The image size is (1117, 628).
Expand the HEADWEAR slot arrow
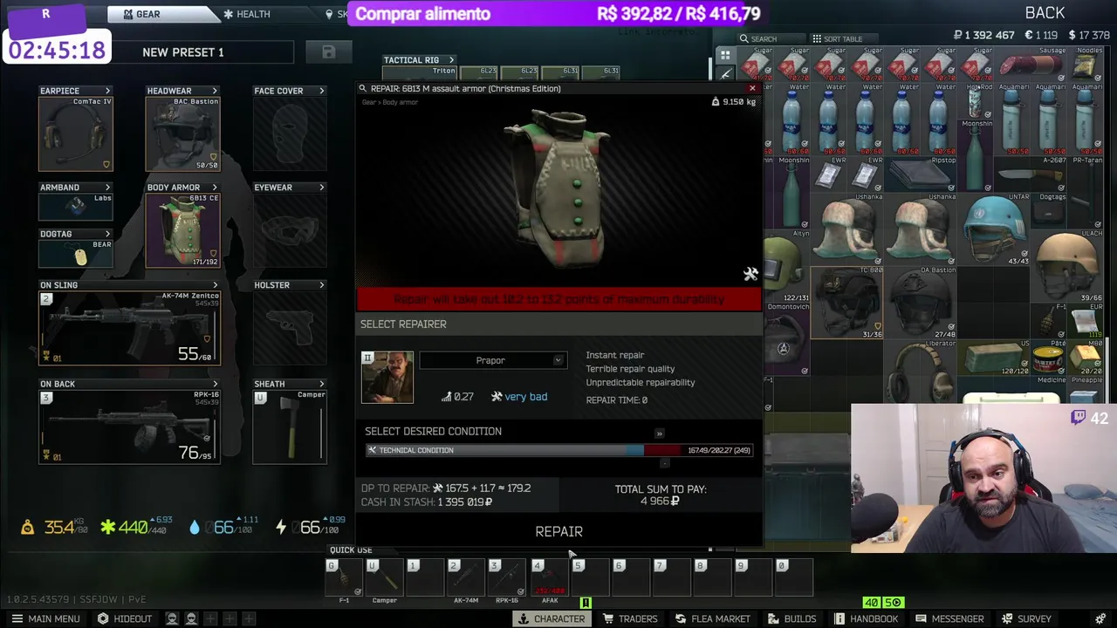tap(215, 91)
